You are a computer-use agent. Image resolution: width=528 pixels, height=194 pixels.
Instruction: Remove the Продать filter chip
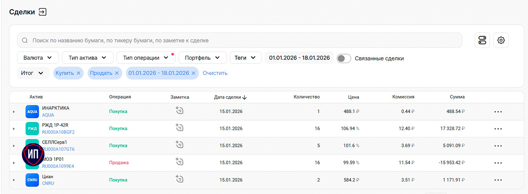pos(117,73)
